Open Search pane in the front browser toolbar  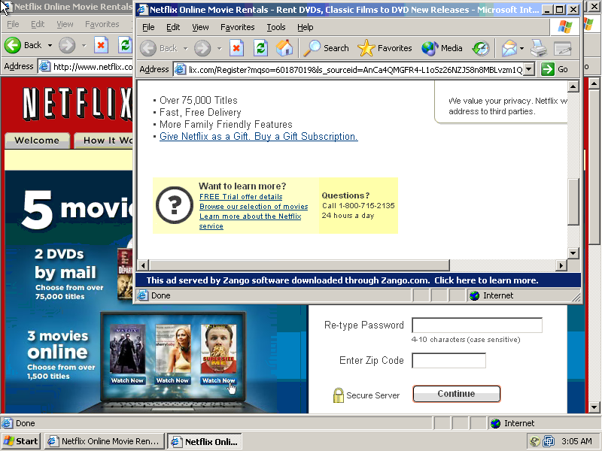(x=327, y=48)
